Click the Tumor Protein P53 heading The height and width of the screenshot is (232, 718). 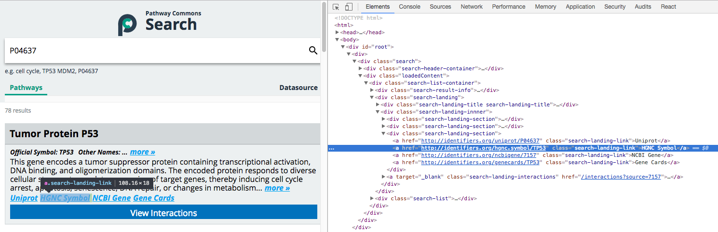pyautogui.click(x=54, y=133)
